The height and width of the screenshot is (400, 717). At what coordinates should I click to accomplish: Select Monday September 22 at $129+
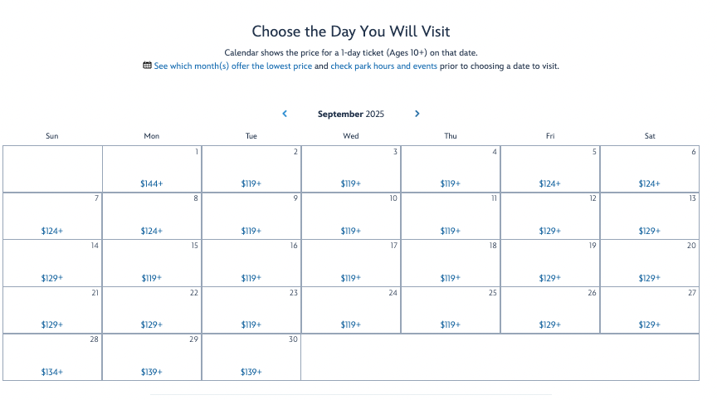tap(152, 310)
